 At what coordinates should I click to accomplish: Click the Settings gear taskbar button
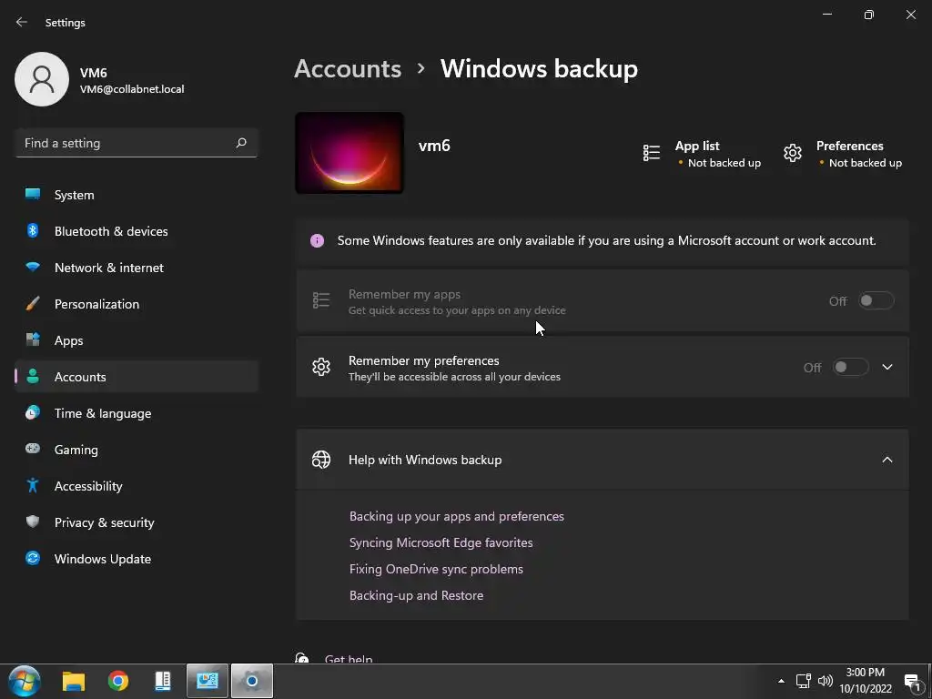pos(252,681)
